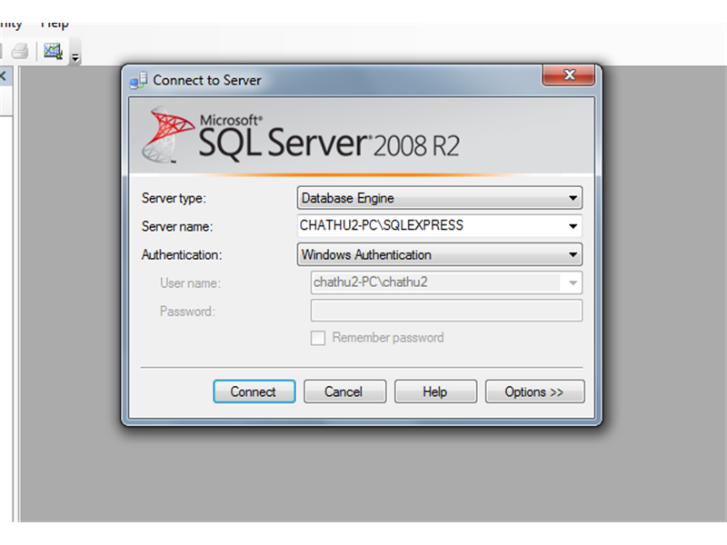Screen dimensions: 727x545
Task: Click the Authentication: label
Action: point(182,255)
